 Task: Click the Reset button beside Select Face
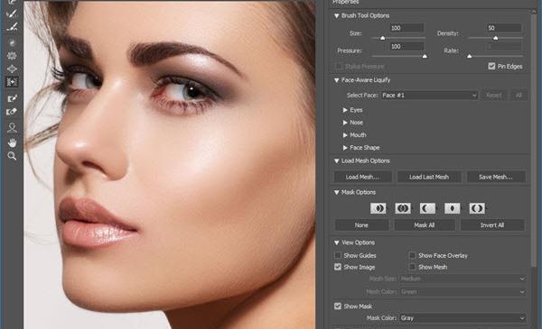coord(493,96)
